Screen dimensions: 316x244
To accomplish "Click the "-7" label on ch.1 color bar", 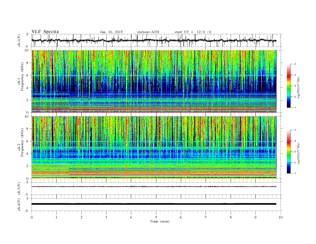I will (294, 108).
